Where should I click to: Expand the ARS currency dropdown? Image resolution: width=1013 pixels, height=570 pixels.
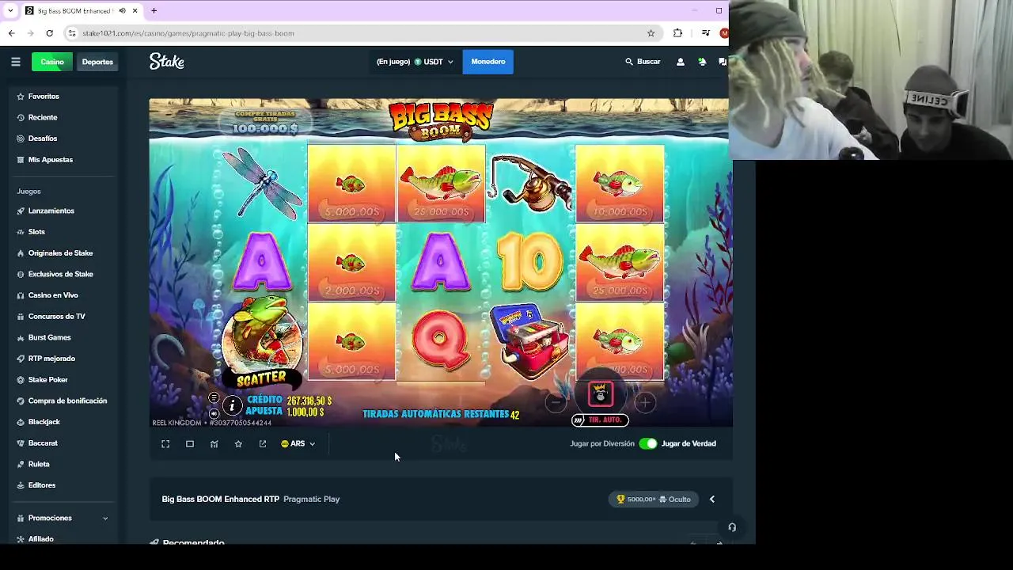point(298,444)
